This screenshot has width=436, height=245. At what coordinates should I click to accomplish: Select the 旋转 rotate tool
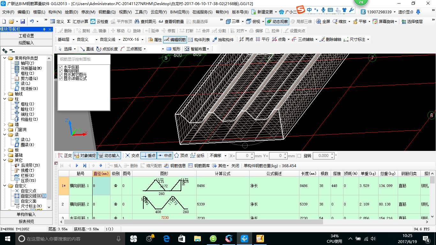click(134, 31)
